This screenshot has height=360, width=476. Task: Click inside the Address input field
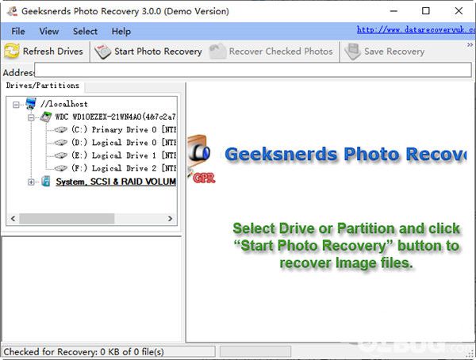(x=253, y=70)
